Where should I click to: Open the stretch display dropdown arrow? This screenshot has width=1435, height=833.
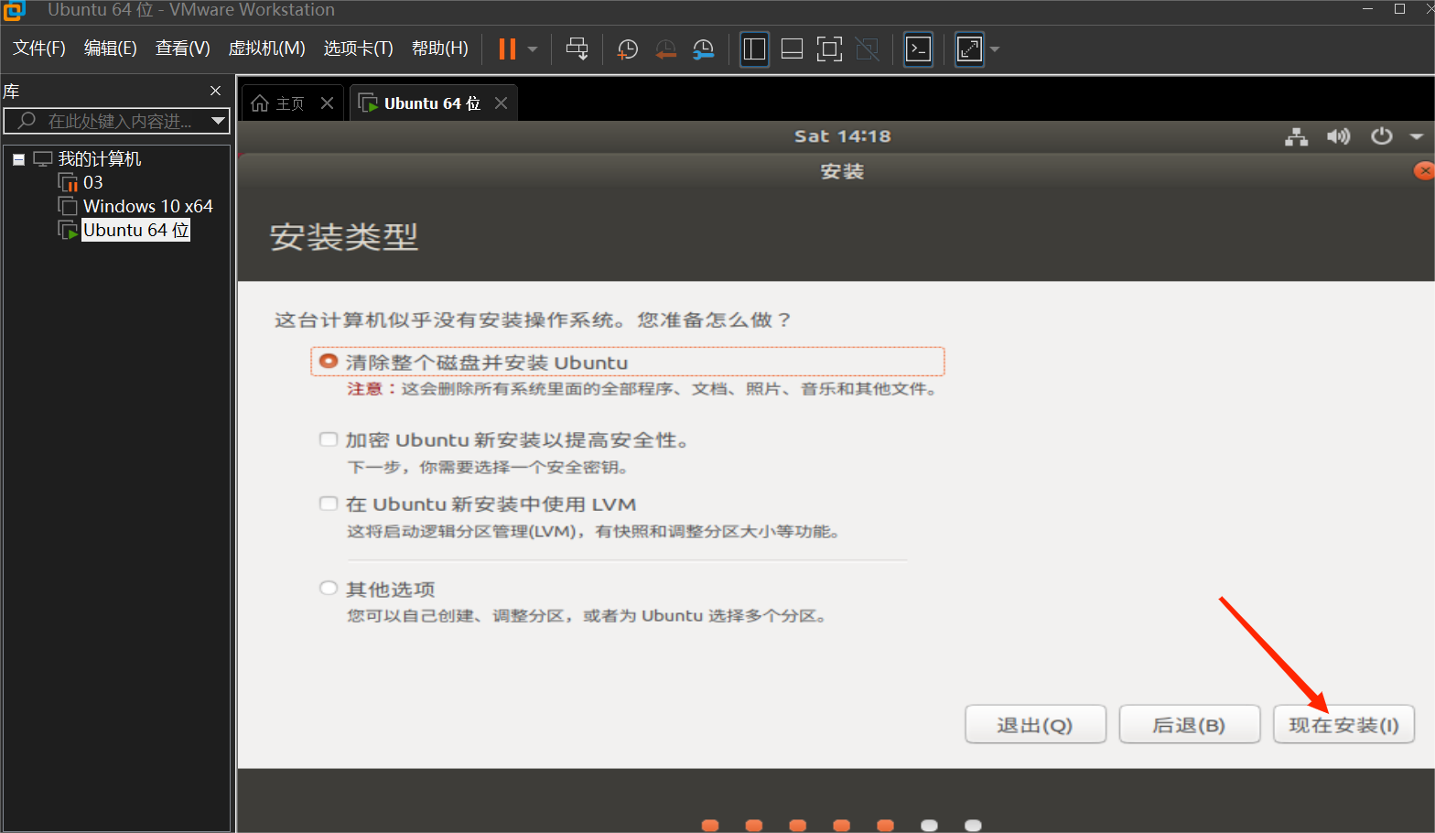pyautogui.click(x=995, y=49)
